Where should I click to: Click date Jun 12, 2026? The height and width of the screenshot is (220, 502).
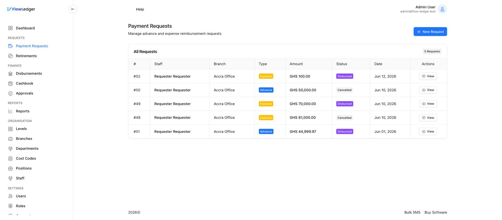click(x=385, y=76)
